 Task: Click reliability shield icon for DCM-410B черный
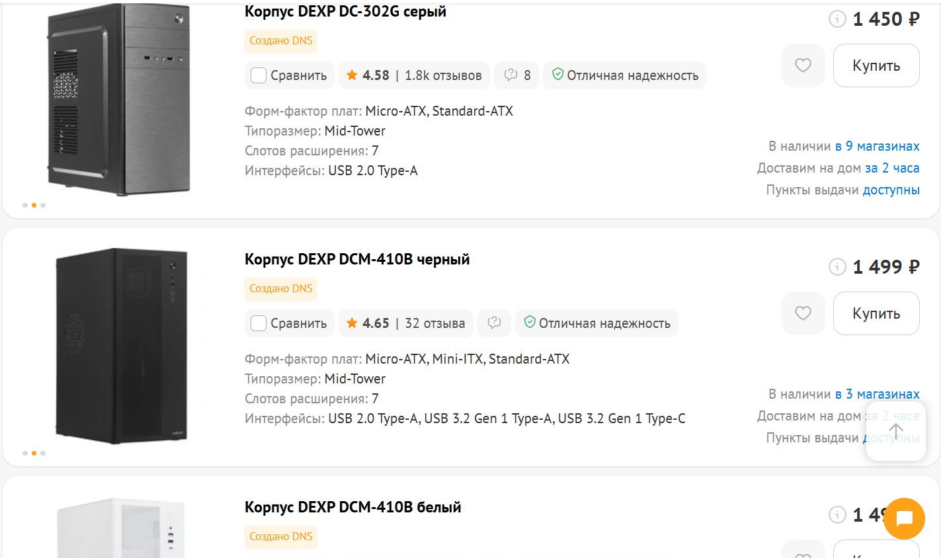pos(530,323)
